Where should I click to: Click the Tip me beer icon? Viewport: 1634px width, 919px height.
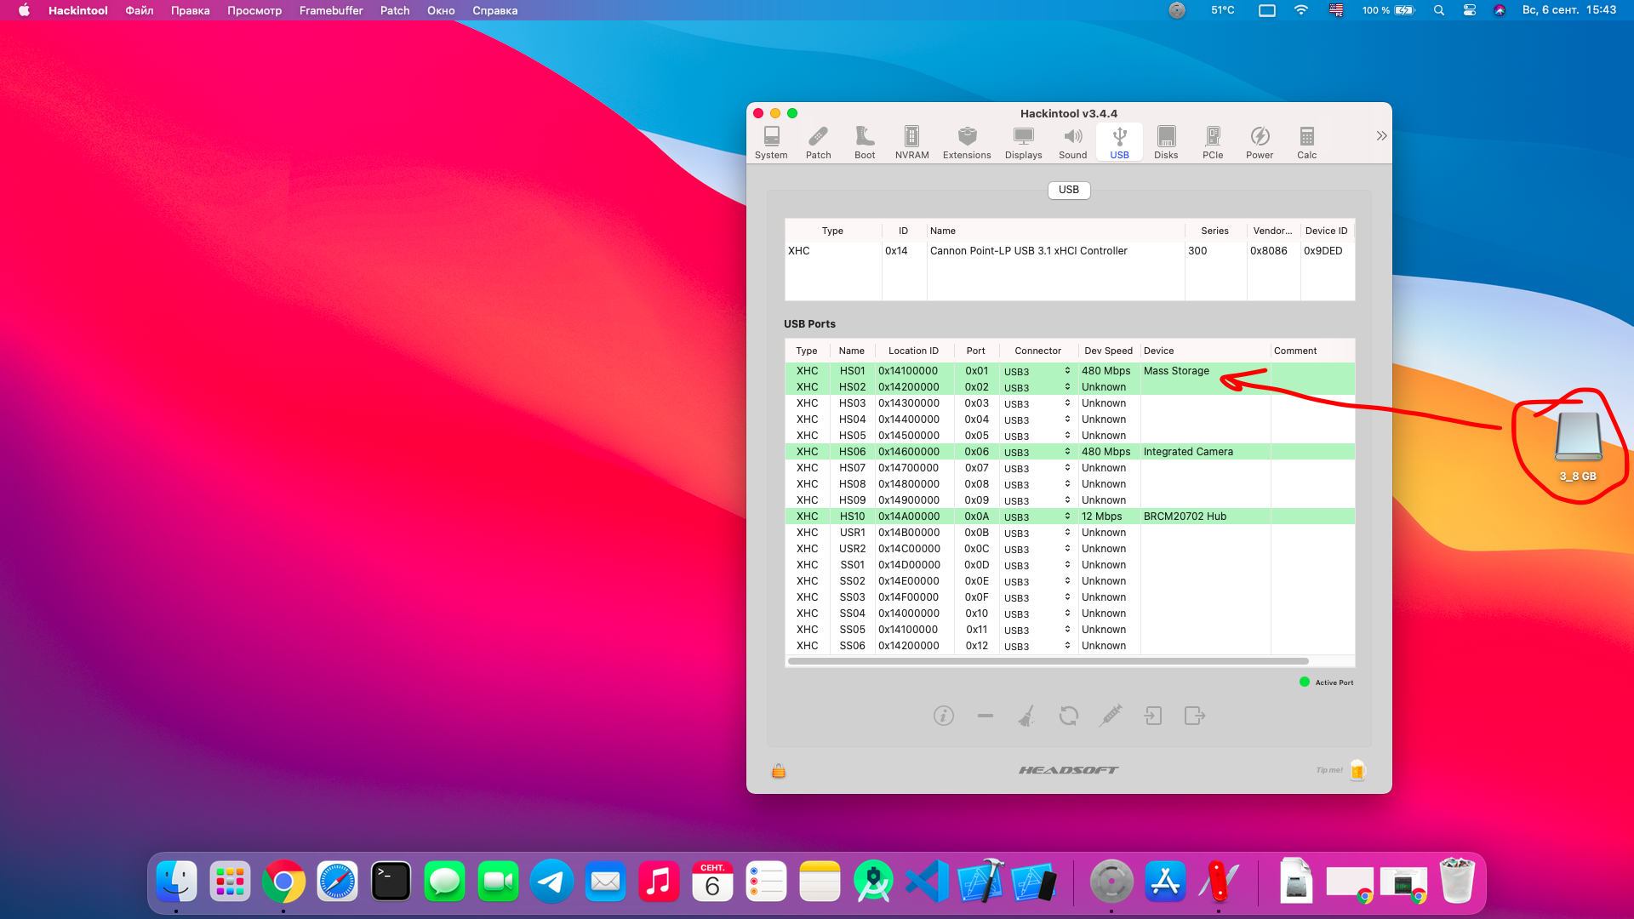coord(1357,770)
